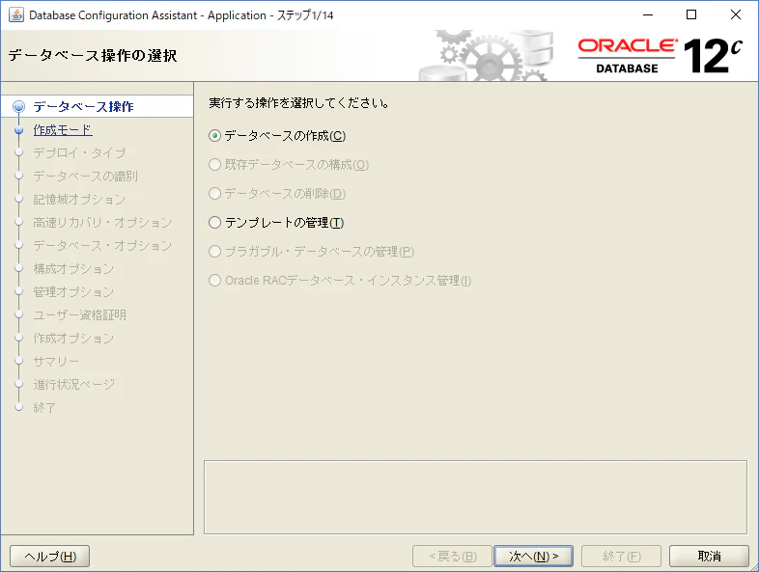Click 管理オプション step in sidebar
This screenshot has width=759, height=572.
point(73,292)
